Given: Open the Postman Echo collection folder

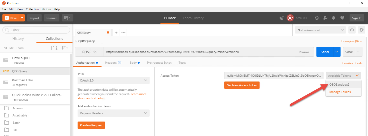Looking at the screenshot, I should (x=35, y=82).
